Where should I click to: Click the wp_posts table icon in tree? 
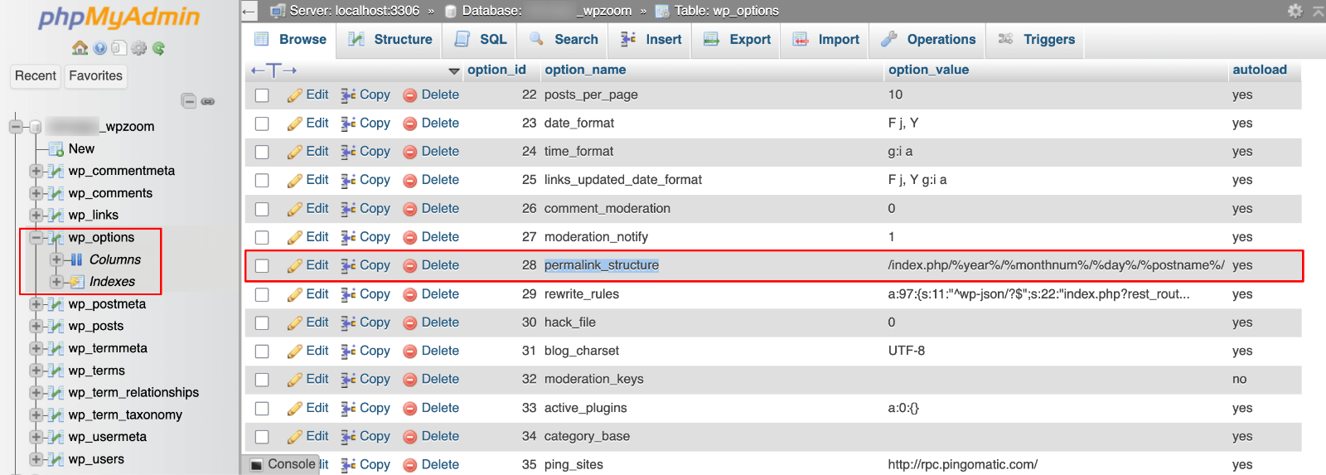(56, 326)
